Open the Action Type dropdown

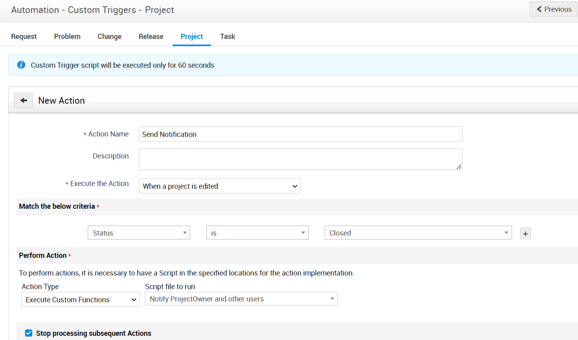(80, 300)
